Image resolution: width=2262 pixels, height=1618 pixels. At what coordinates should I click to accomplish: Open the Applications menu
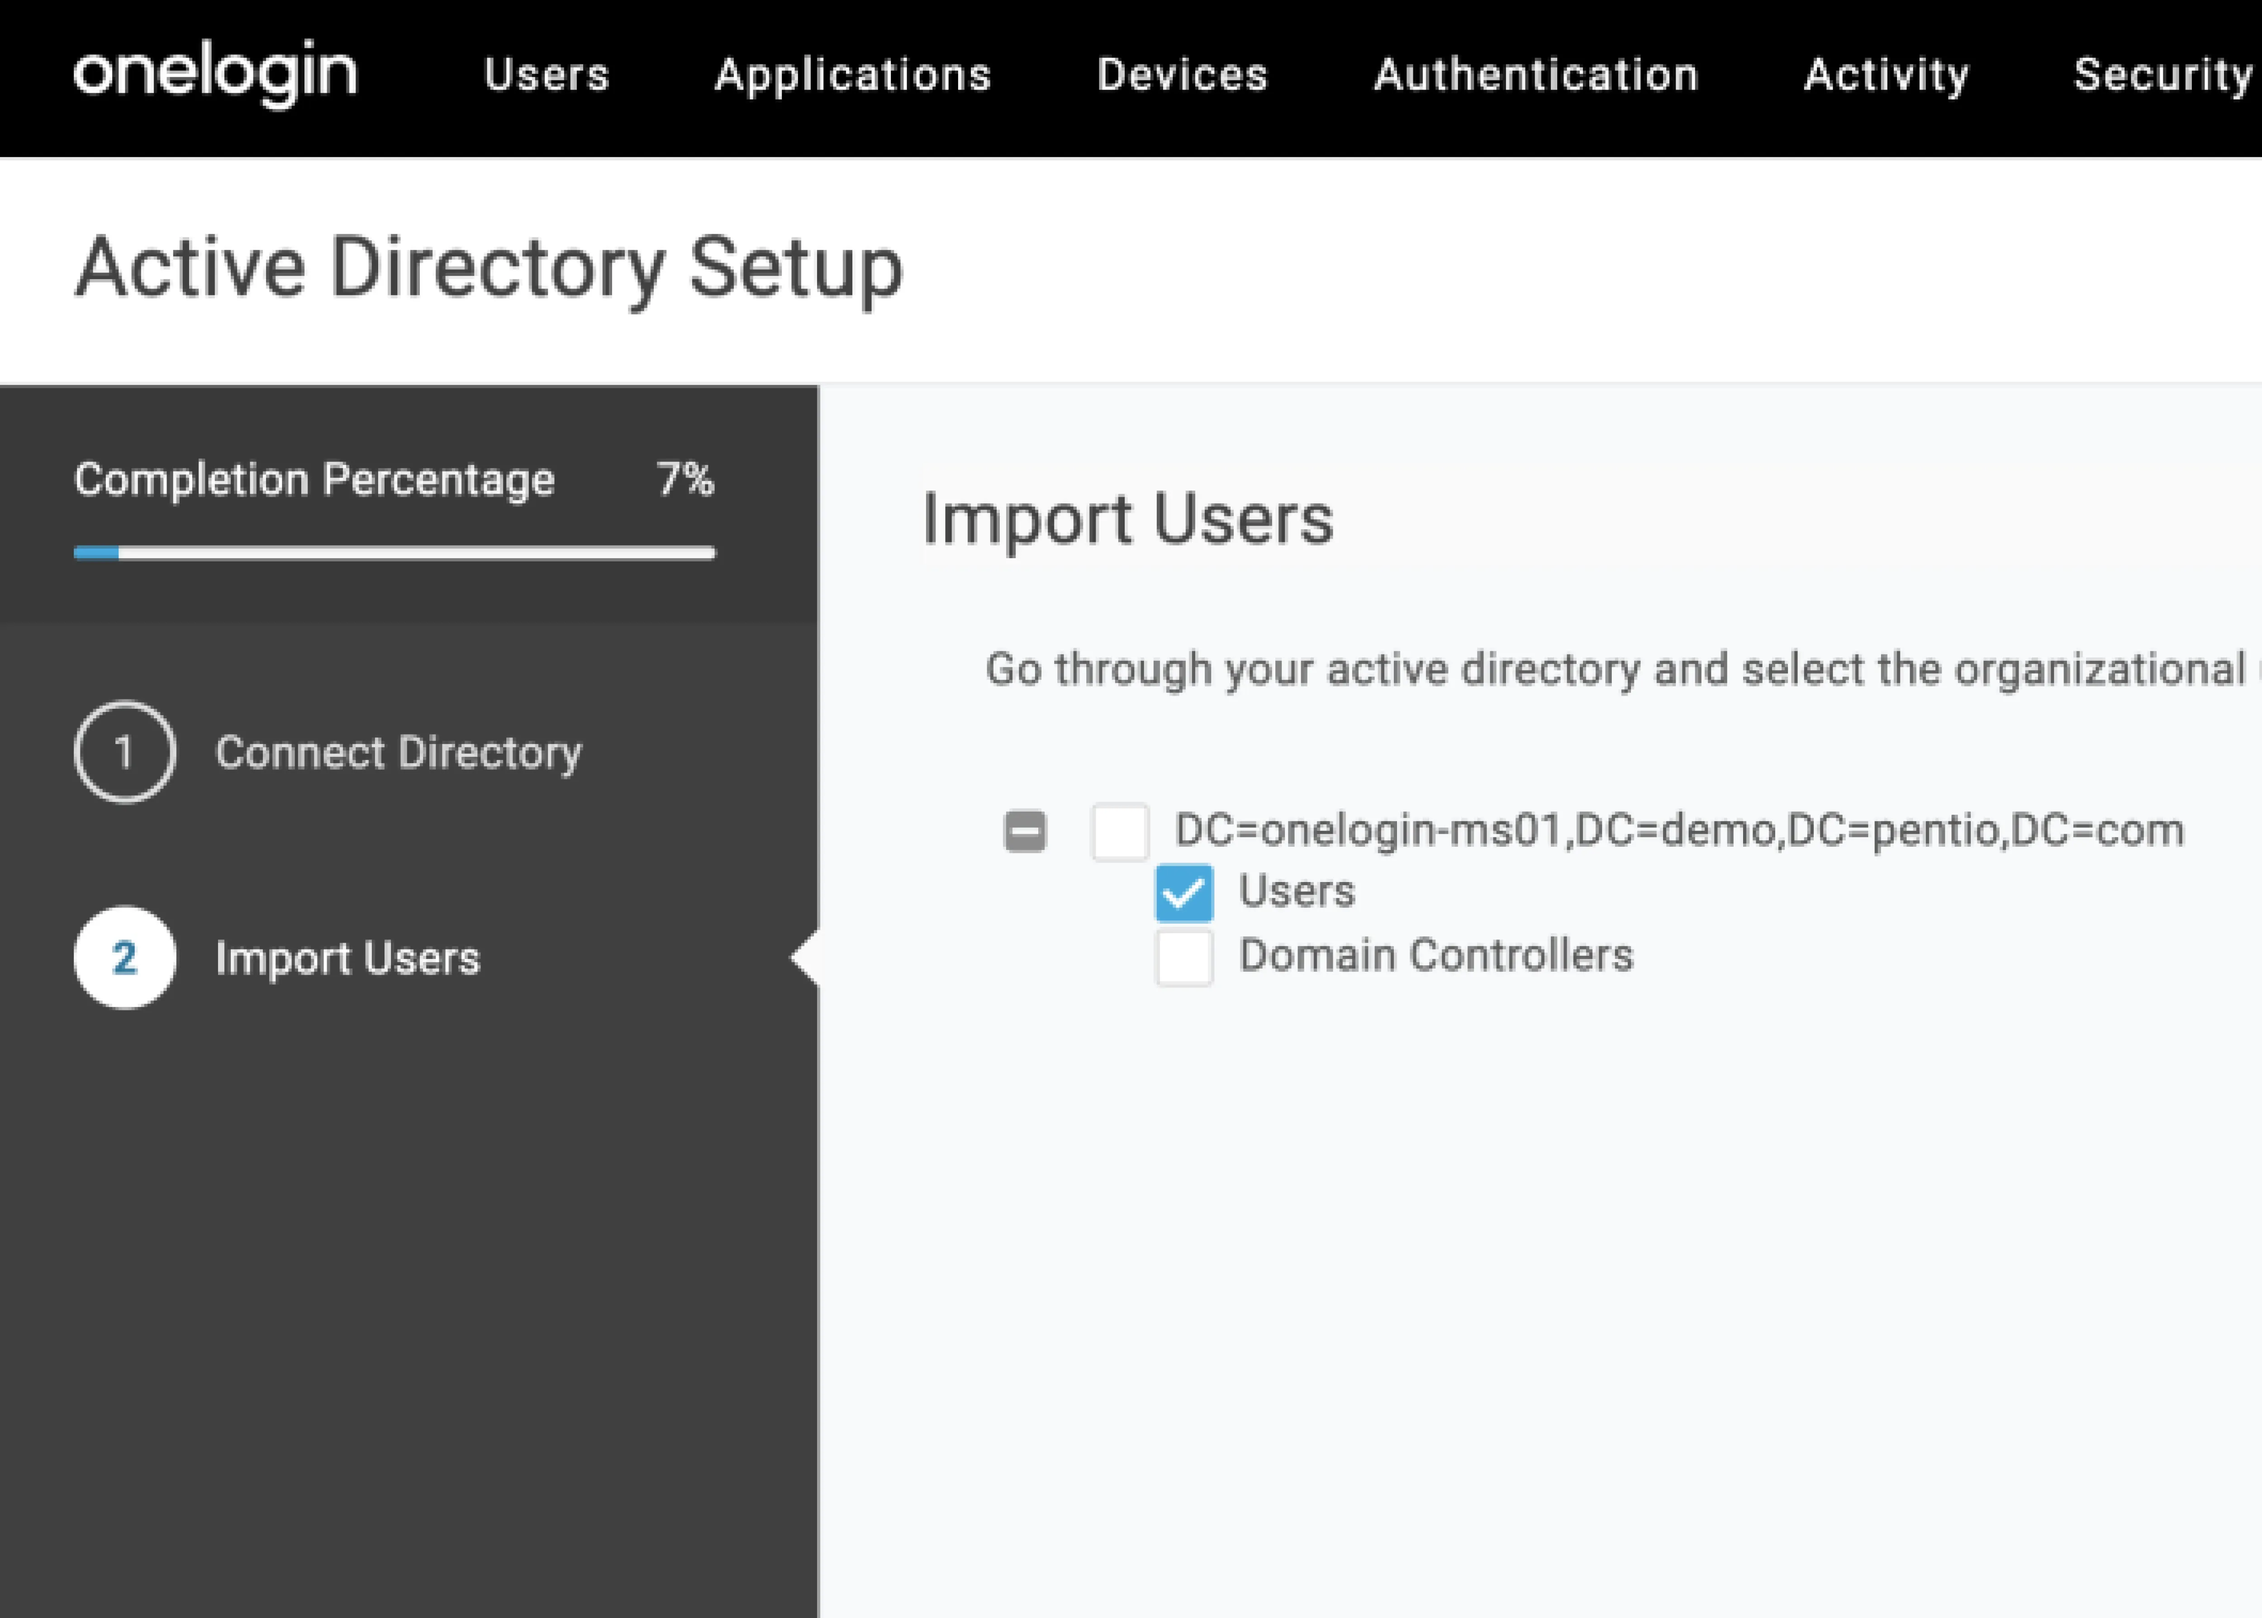point(853,75)
